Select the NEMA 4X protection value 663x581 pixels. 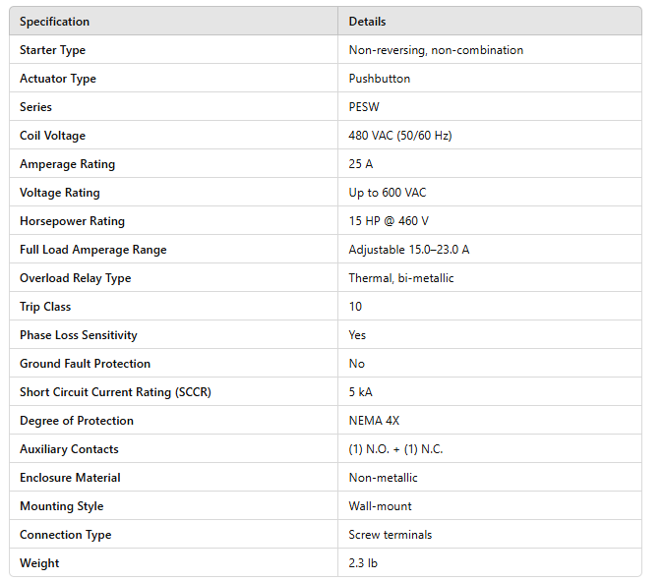[x=374, y=421]
